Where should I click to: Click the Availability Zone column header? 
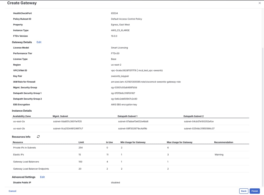coord(22,116)
